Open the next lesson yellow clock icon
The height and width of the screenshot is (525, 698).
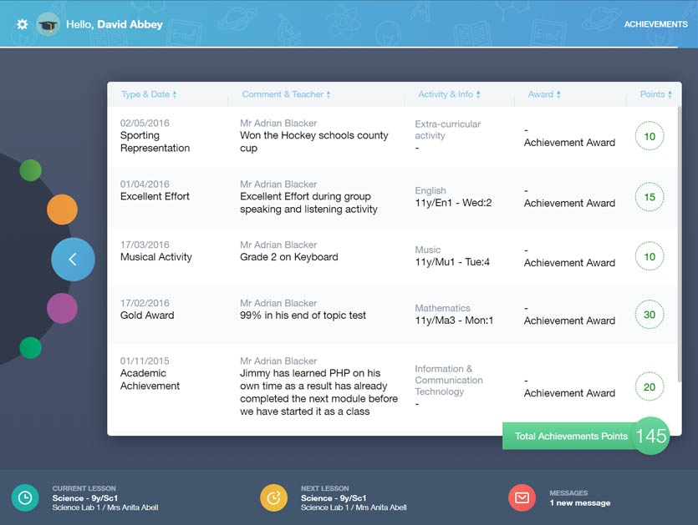(x=274, y=498)
